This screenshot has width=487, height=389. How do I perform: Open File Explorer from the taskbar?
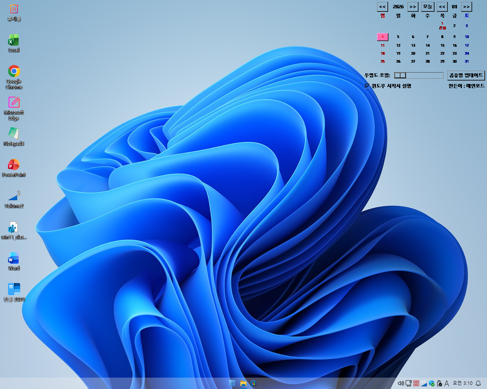pos(243,383)
